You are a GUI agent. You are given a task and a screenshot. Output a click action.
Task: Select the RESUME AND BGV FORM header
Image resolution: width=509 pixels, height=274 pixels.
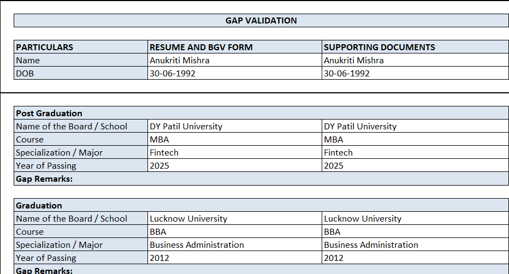click(x=235, y=47)
